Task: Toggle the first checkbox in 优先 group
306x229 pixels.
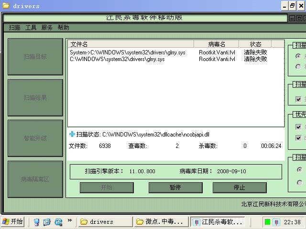Action: [x=298, y=127]
